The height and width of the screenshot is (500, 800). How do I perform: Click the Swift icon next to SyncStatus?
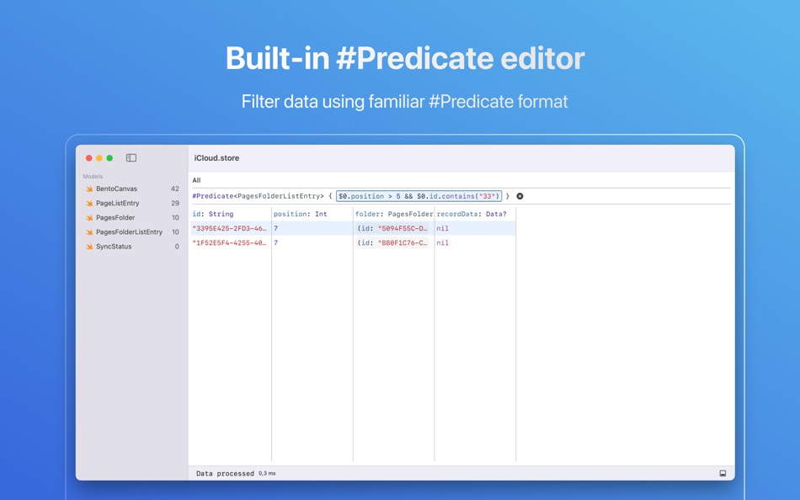89,247
